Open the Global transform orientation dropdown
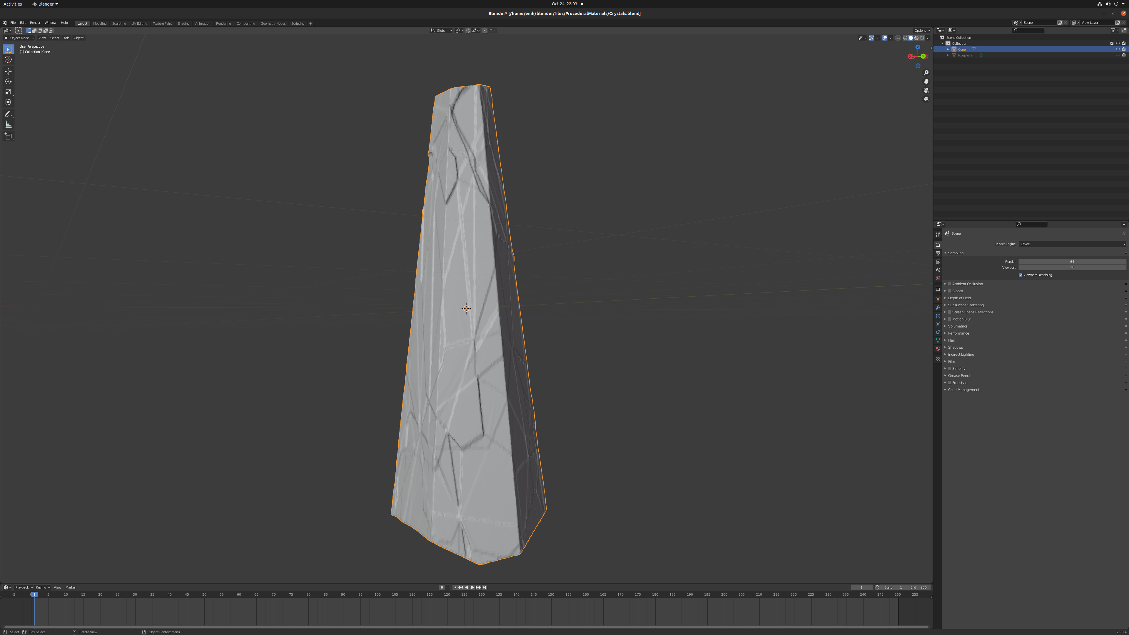 tap(441, 31)
